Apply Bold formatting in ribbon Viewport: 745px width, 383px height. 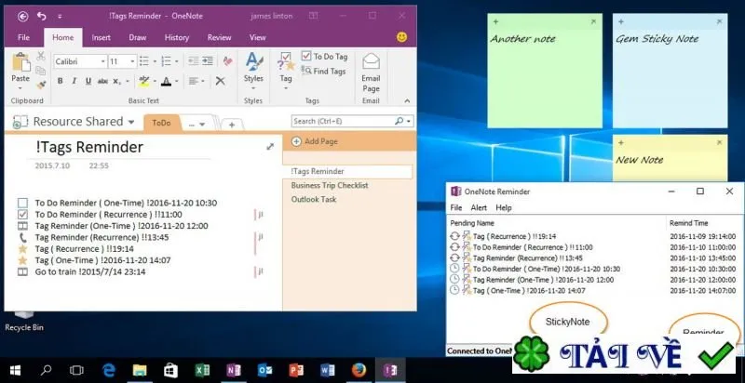(60, 82)
